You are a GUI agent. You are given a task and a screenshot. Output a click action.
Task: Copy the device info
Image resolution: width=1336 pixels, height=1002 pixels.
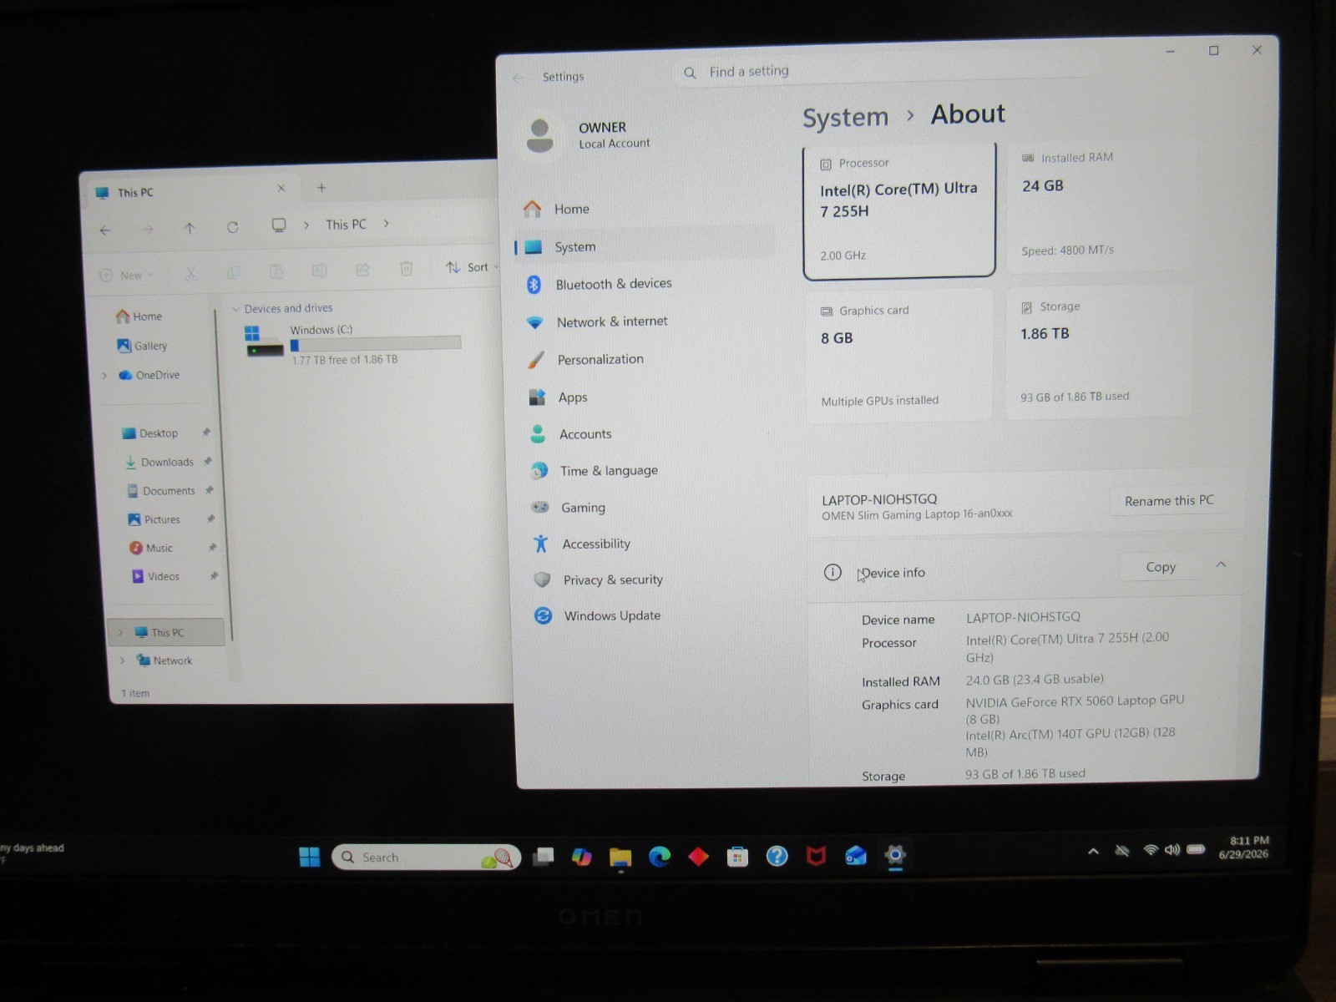pyautogui.click(x=1161, y=566)
